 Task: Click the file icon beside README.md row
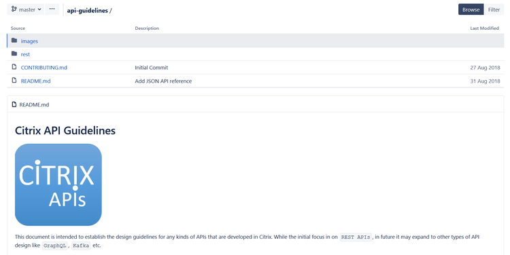pos(14,80)
